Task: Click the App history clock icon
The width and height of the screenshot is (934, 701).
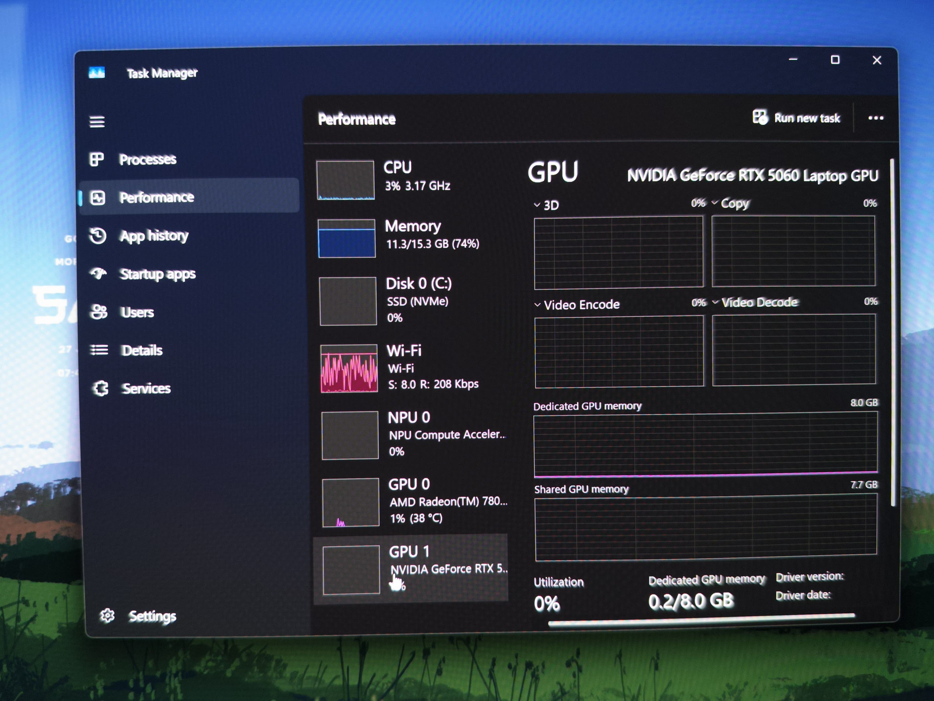Action: 98,236
